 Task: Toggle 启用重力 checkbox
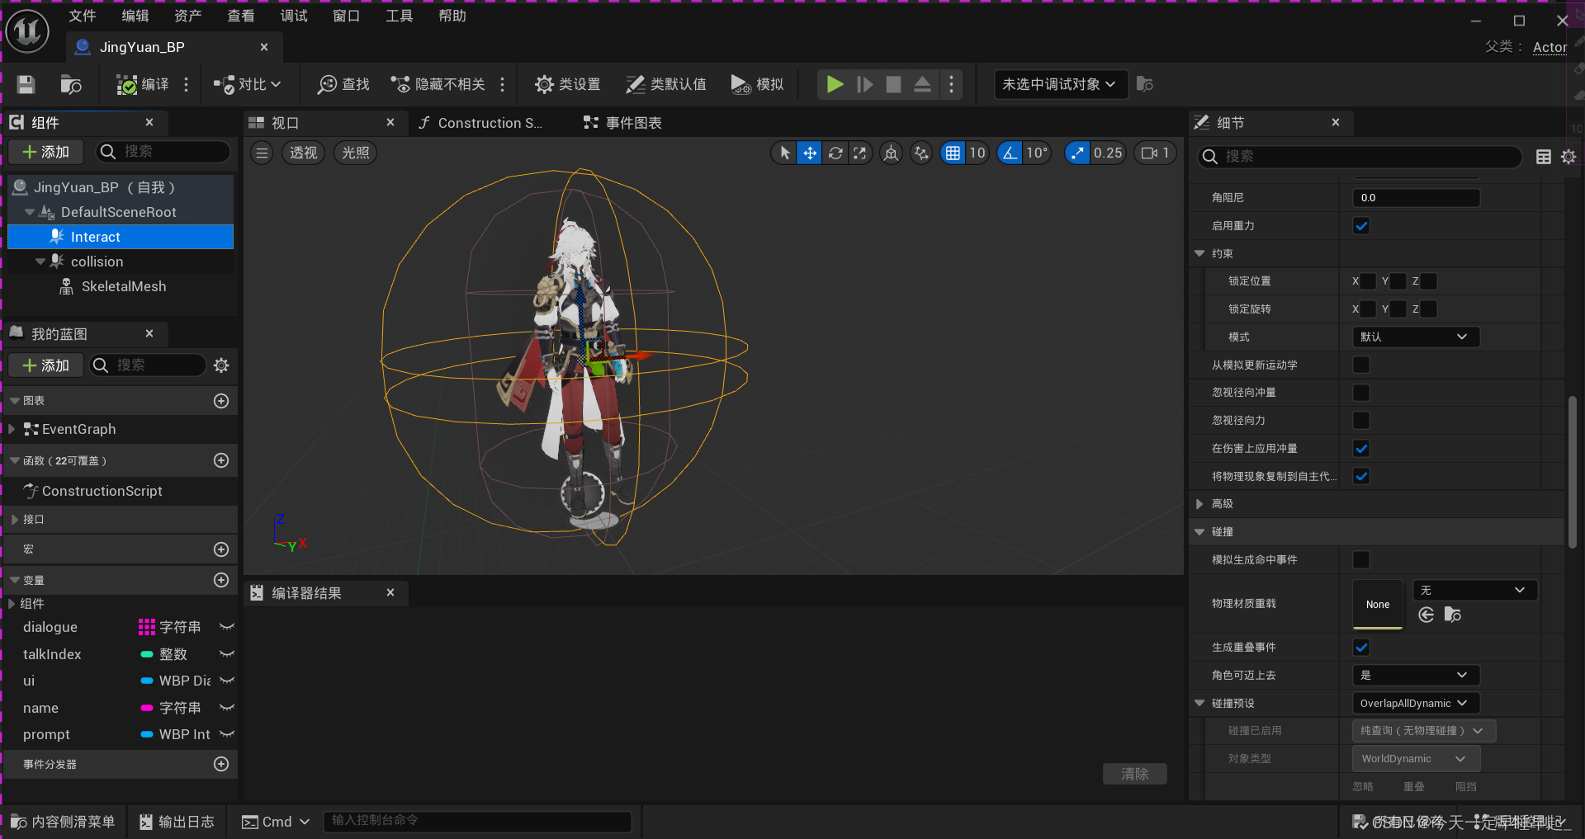1361,226
